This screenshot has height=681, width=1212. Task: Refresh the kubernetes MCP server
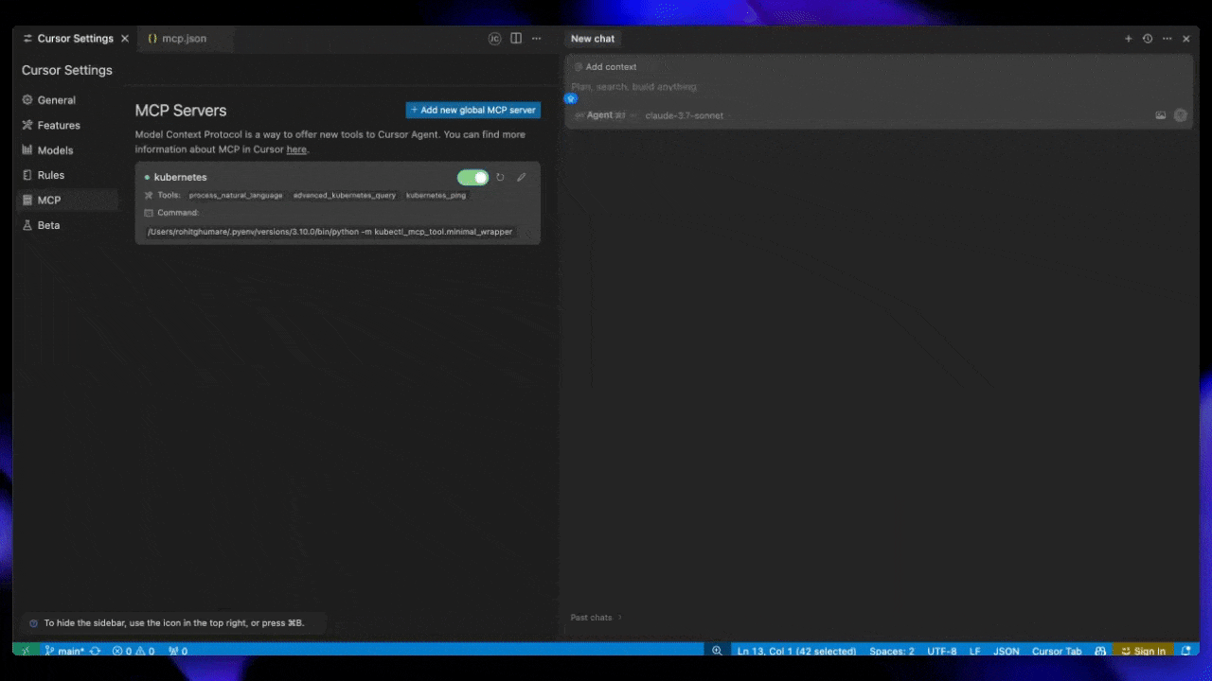pyautogui.click(x=500, y=177)
